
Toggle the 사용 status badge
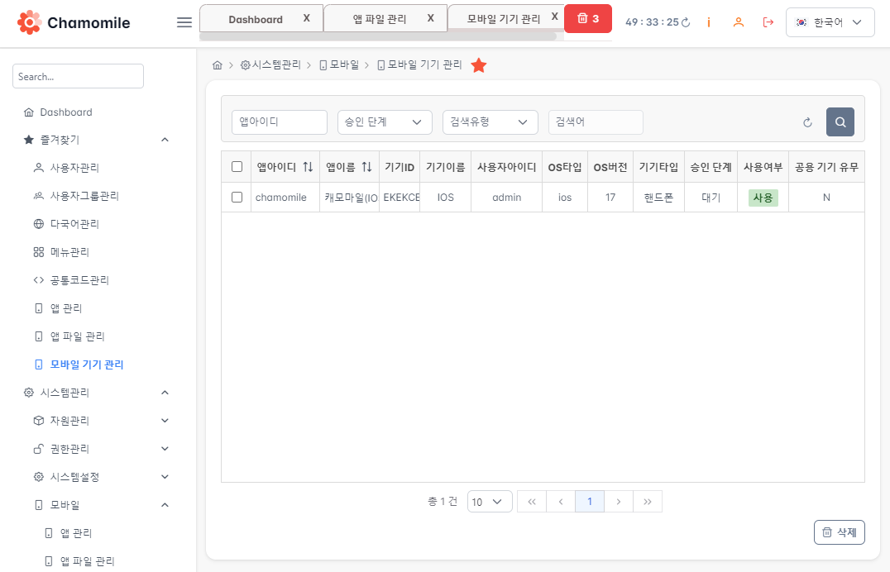pos(762,198)
